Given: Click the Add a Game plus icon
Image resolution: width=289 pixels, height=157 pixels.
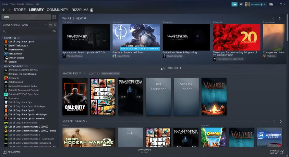Looking at the screenshot, I should point(4,152).
